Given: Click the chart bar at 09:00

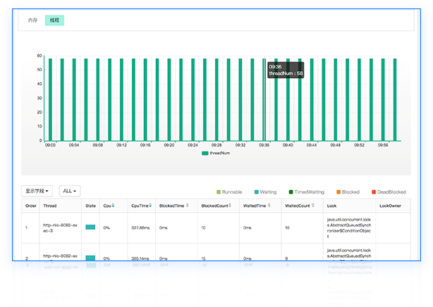Looking at the screenshot, I should [x=50, y=99].
